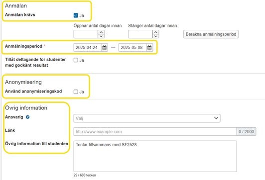The image size is (265, 180).
Task: Click the Övrig information heading
Action: coord(26,108)
